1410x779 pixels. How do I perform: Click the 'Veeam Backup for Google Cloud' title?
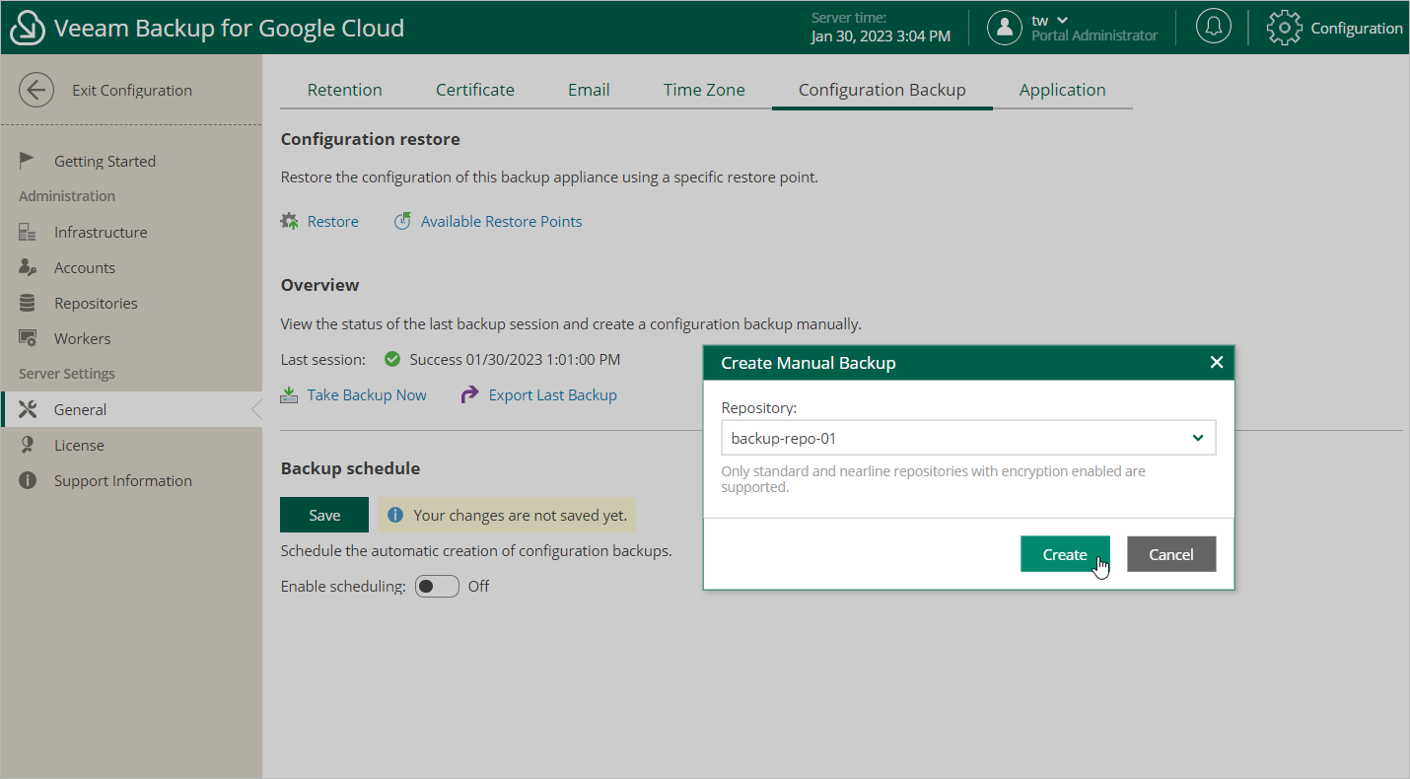tap(230, 28)
